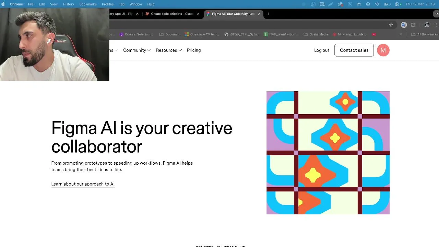Open the File menu

click(x=31, y=4)
